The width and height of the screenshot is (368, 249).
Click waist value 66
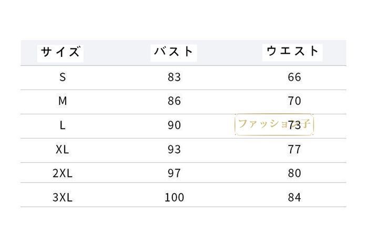294,77
